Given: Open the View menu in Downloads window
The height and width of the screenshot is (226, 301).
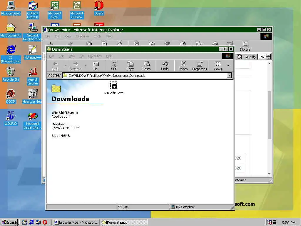Looking at the screenshot, I should [x=72, y=56].
